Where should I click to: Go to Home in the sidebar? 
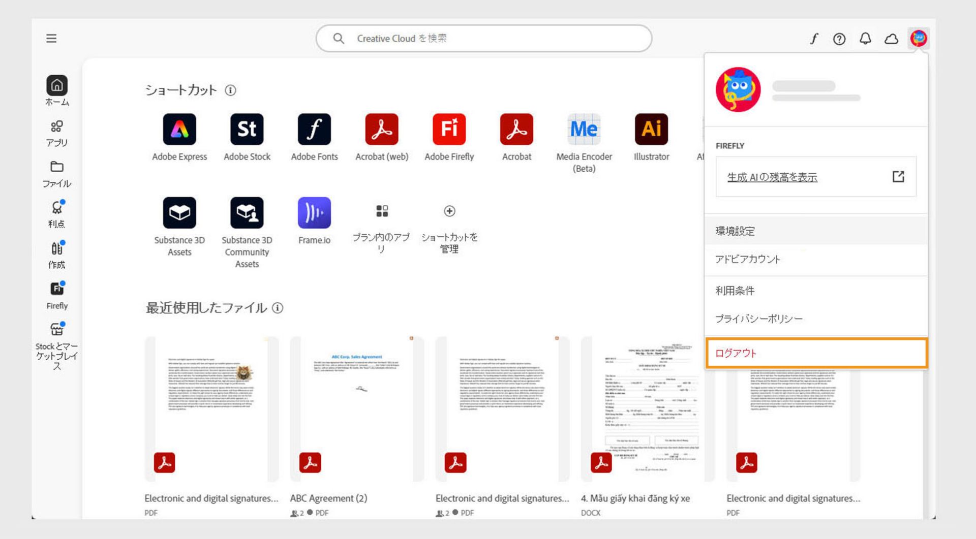[x=57, y=91]
